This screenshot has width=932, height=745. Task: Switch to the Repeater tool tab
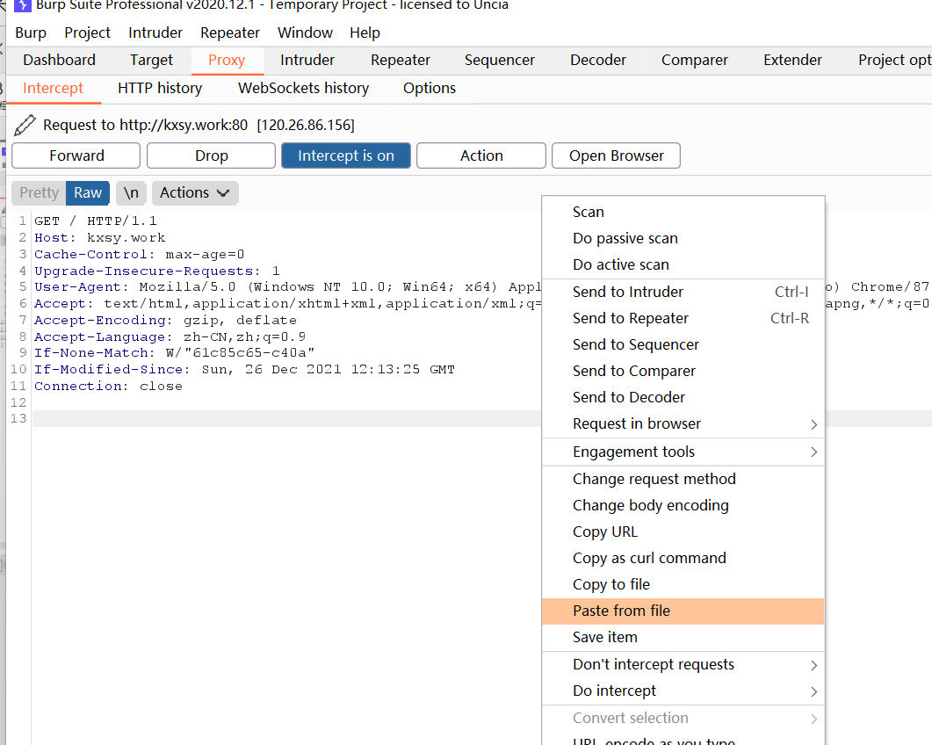[x=401, y=60]
